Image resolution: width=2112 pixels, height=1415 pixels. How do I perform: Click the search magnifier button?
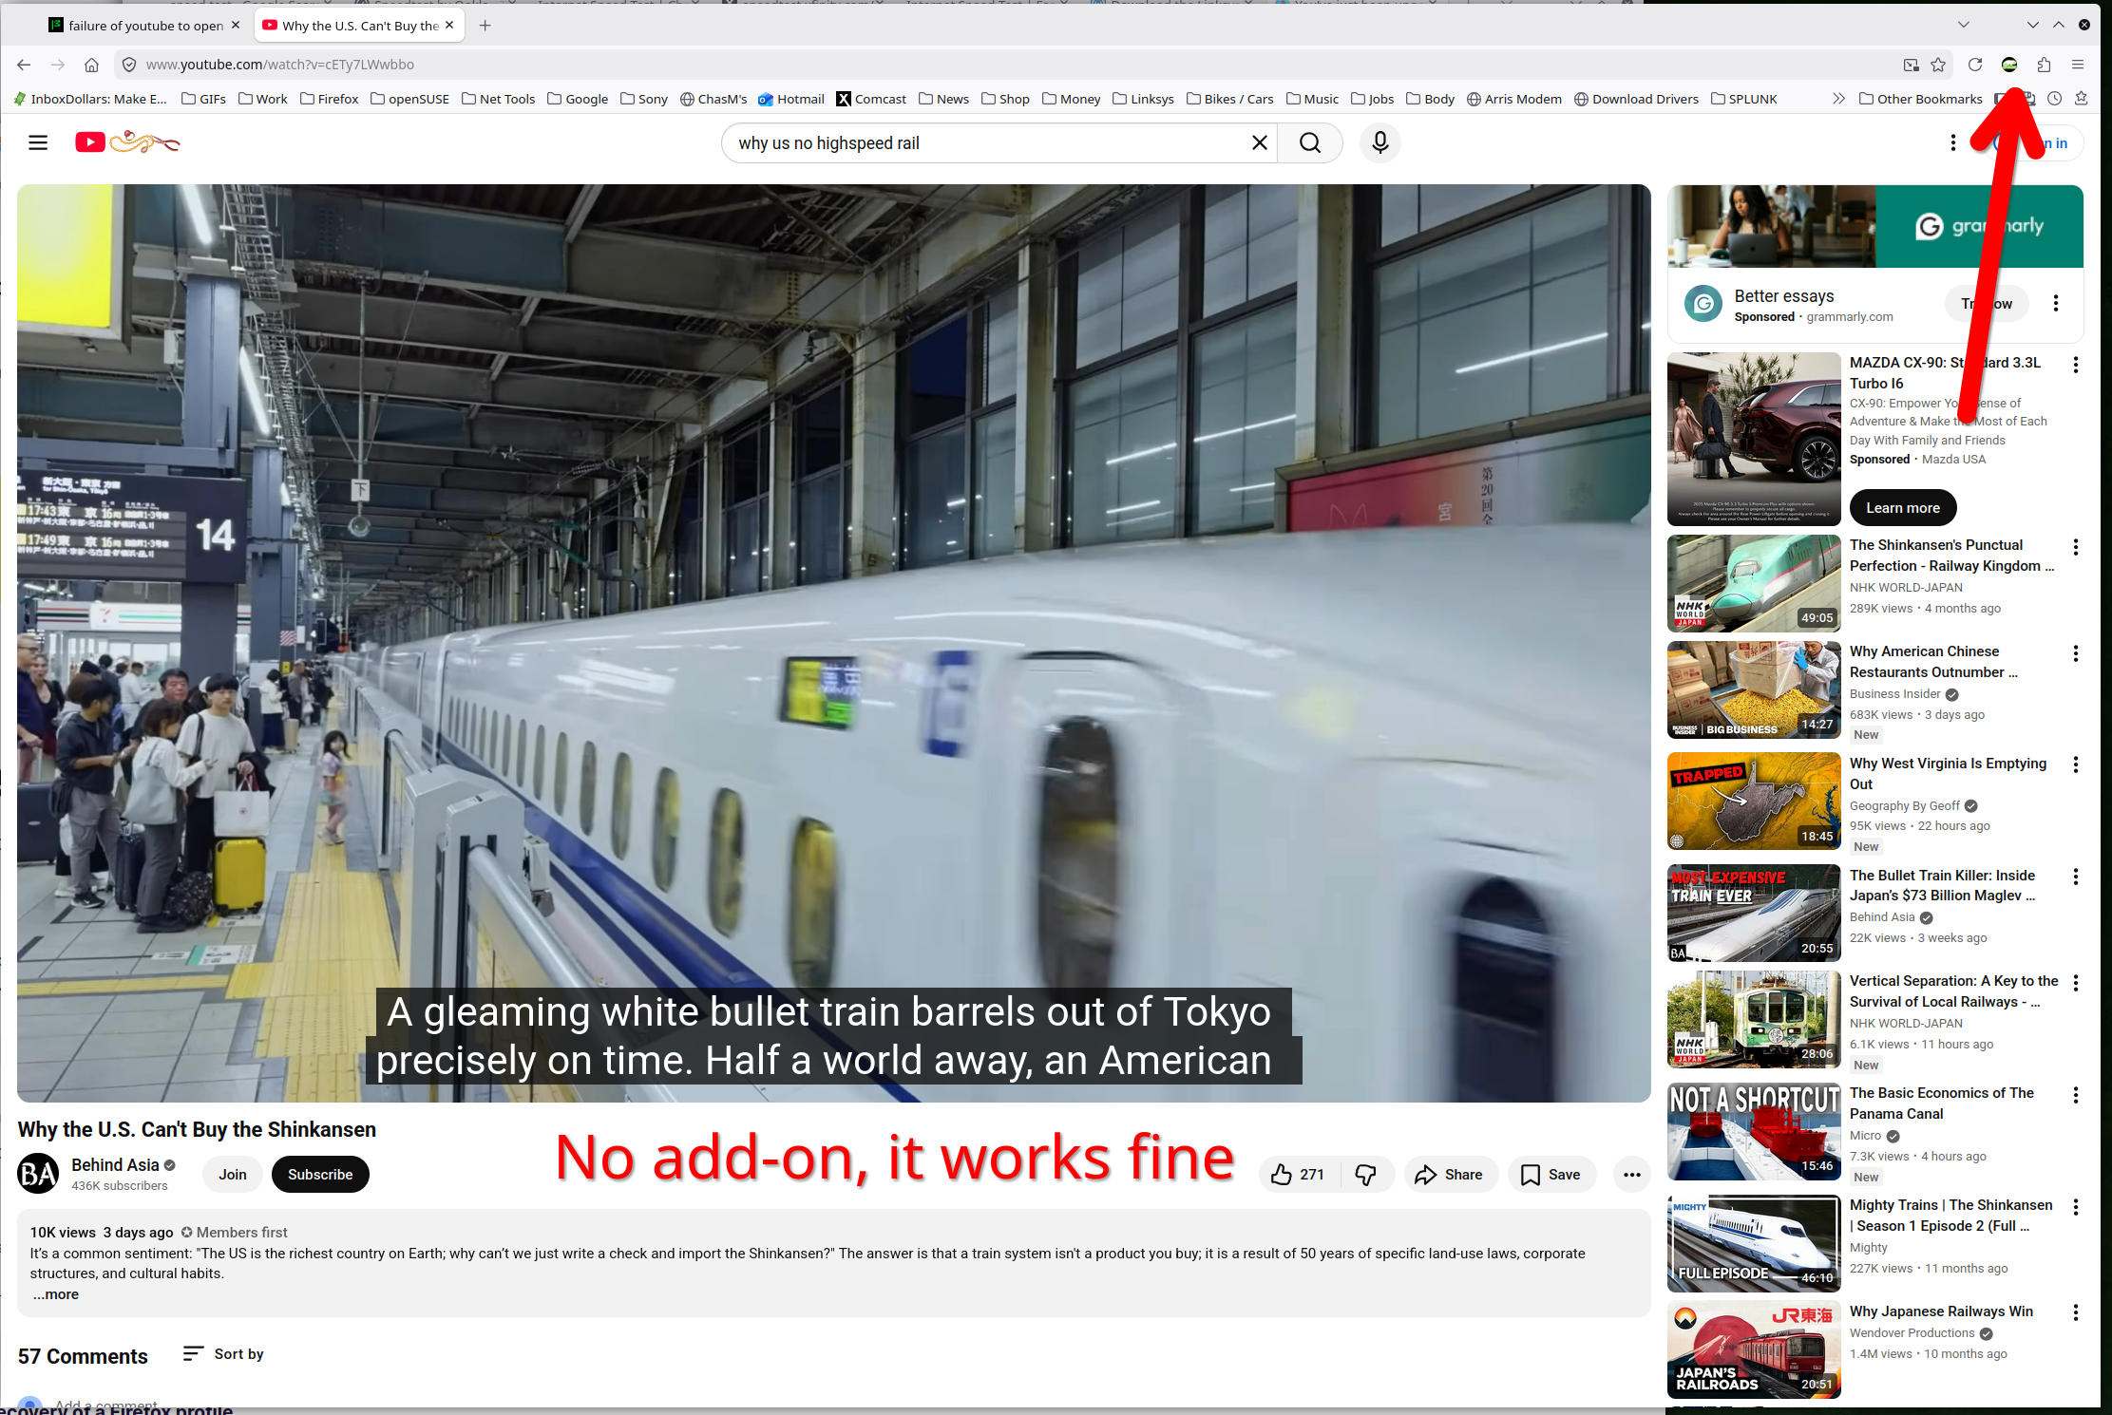click(x=1309, y=142)
